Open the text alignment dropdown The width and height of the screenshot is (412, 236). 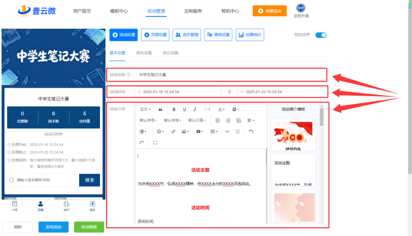(250, 121)
